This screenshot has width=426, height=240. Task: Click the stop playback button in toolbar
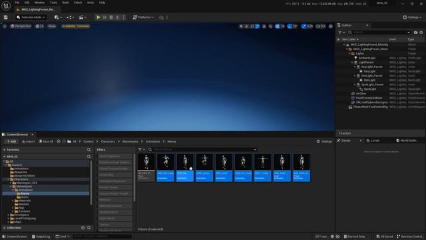pos(111,17)
